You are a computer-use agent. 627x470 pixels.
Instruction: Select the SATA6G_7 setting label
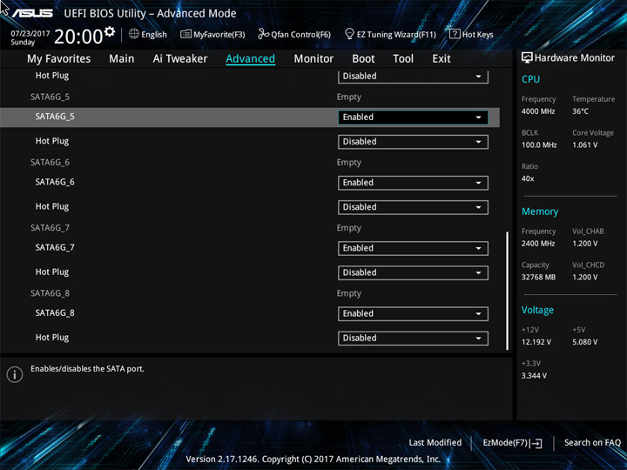[55, 248]
